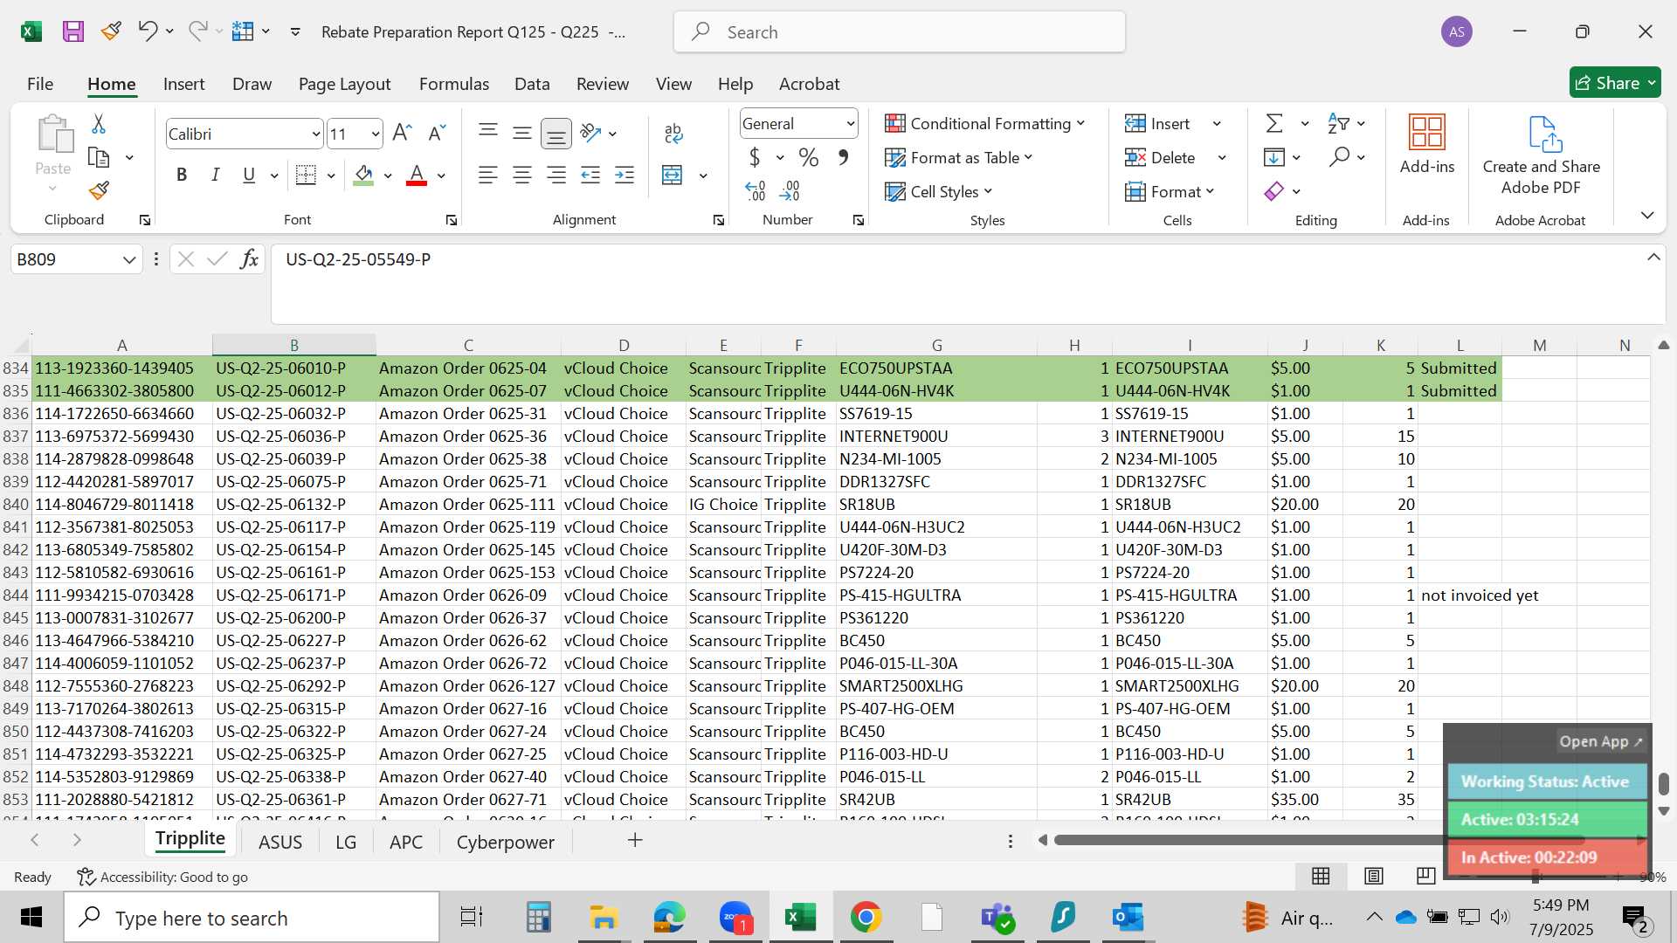Click Merge & Center icon

672,175
